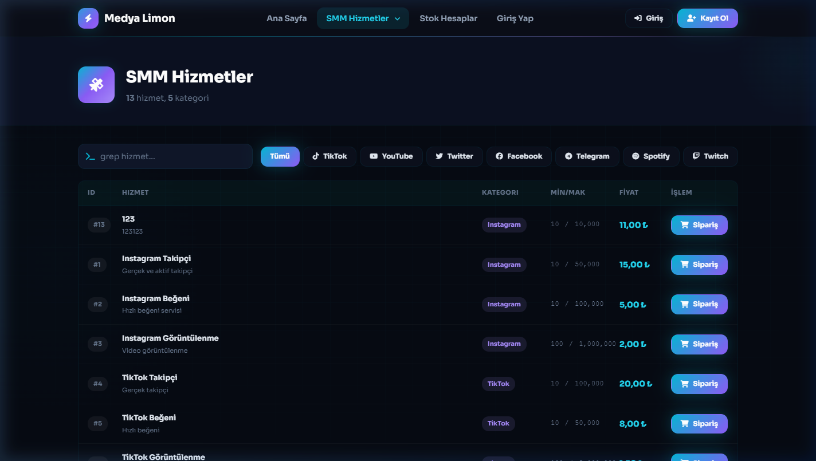Click the #3 ID badge

coord(97,344)
